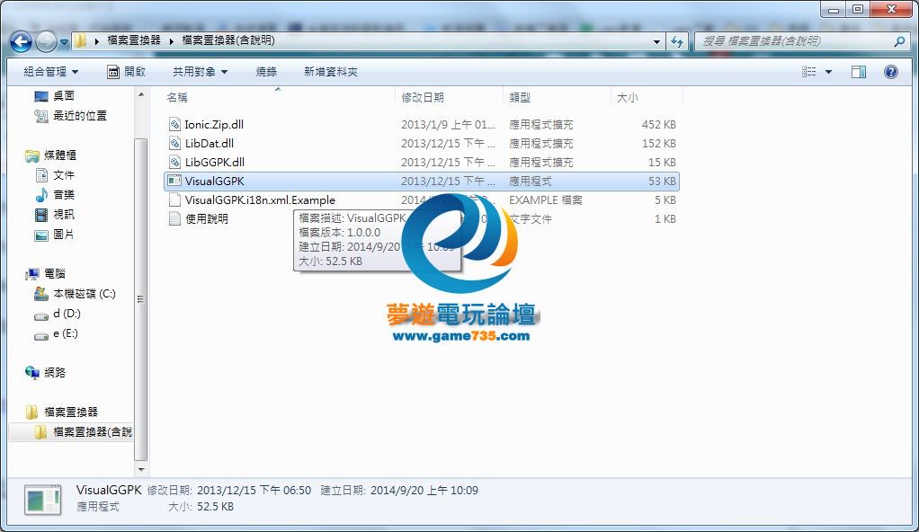
Task: Click 使用說明 document icon
Action: click(174, 218)
